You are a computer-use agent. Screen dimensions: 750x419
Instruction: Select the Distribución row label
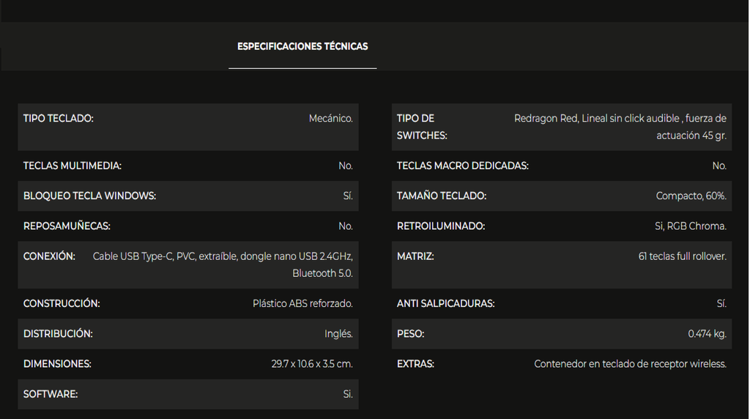pos(58,334)
